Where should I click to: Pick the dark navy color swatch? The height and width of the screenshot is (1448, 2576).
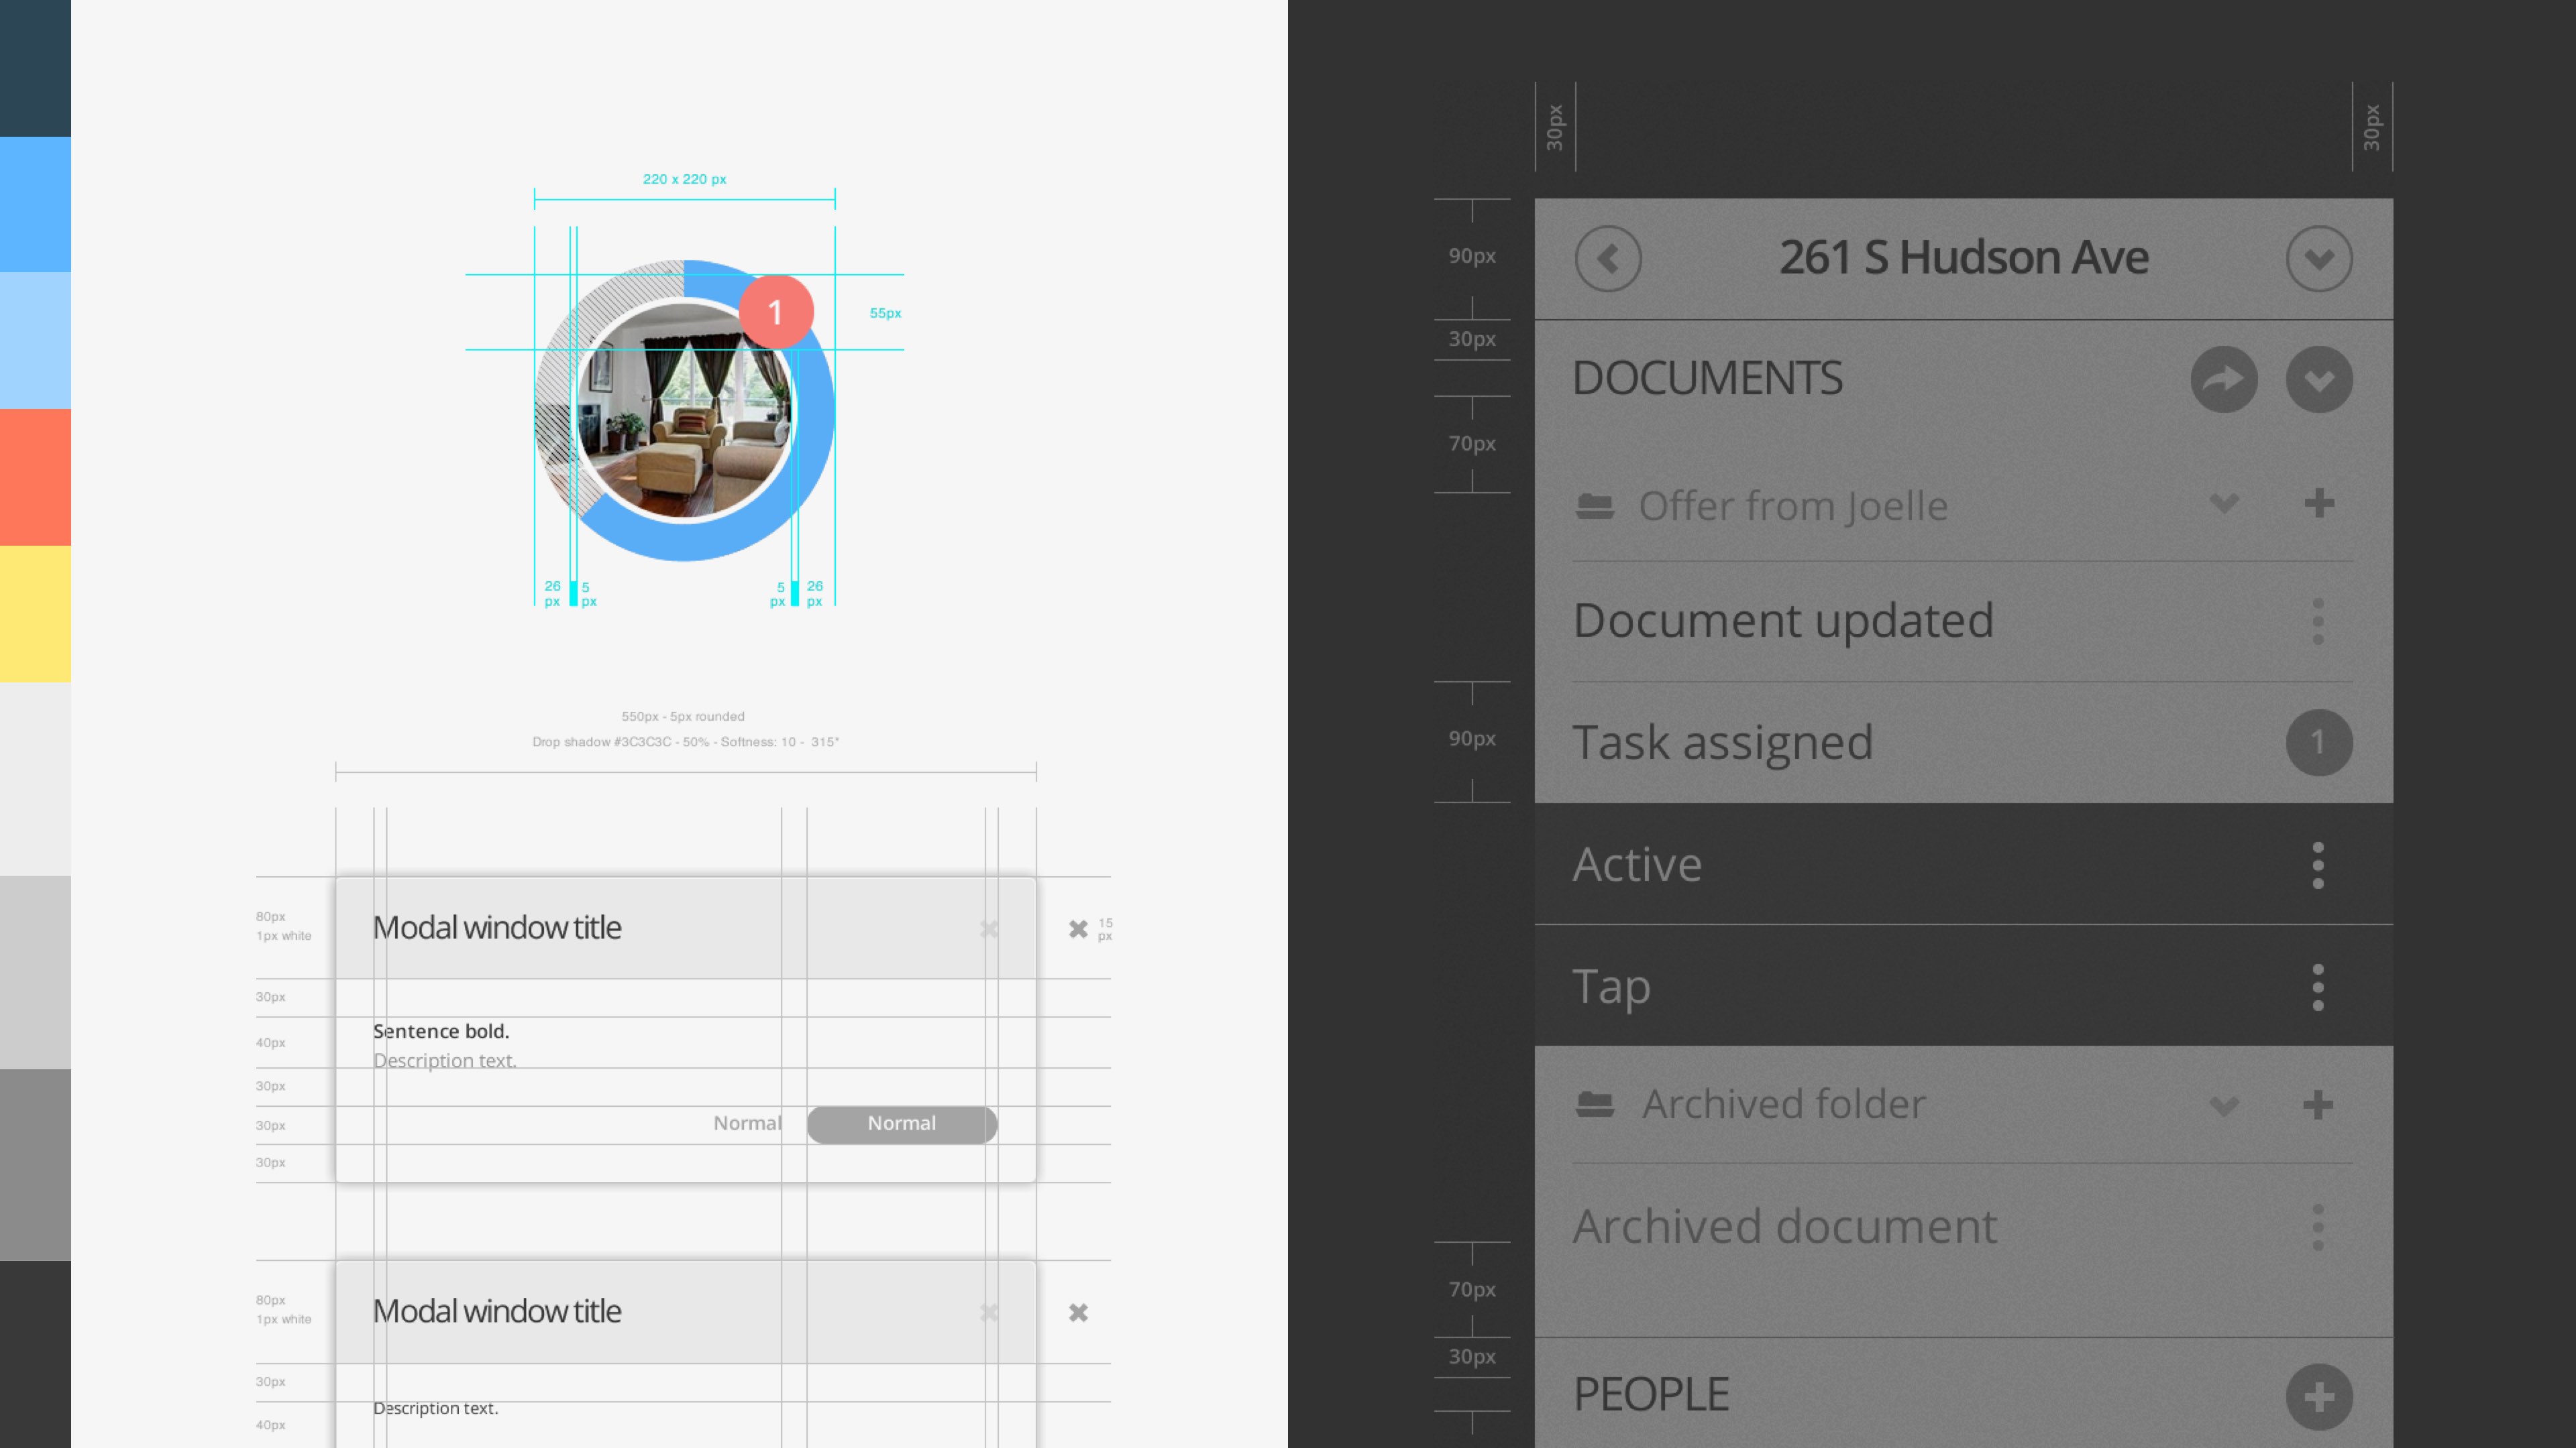point(35,68)
